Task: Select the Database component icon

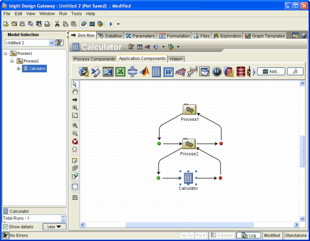Action: [241, 72]
